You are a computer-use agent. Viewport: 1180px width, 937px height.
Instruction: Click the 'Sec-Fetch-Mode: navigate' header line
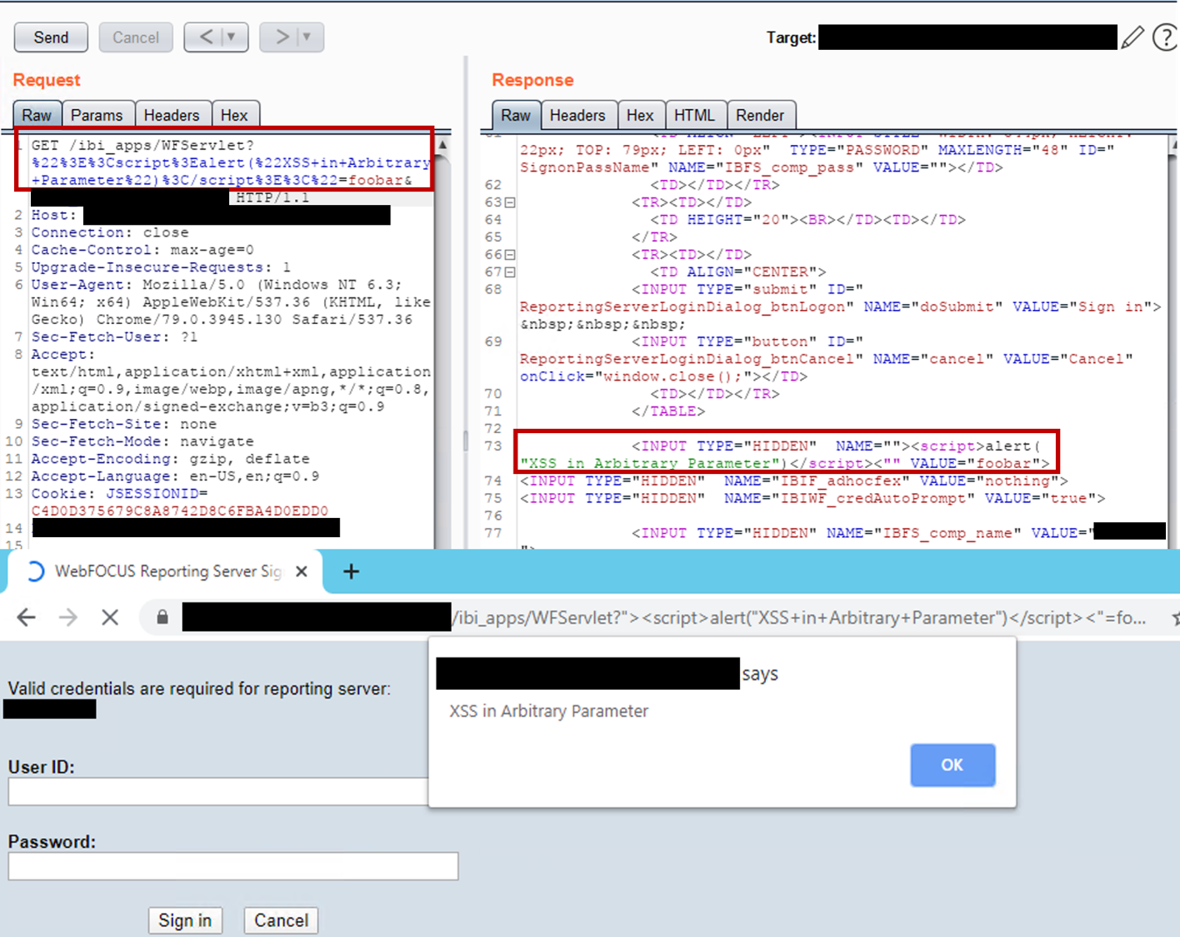tap(142, 441)
